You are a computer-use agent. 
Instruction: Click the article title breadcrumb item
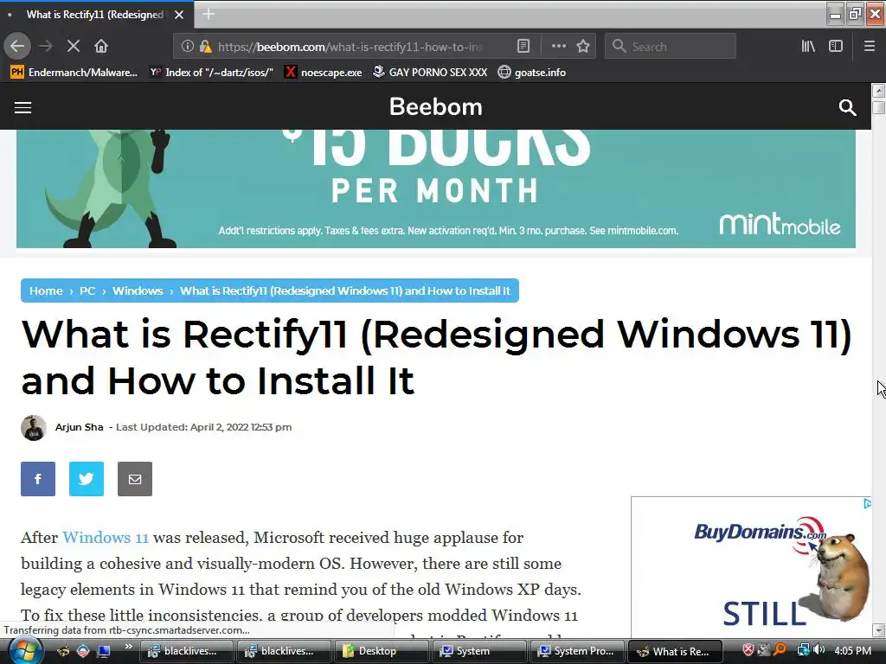345,290
